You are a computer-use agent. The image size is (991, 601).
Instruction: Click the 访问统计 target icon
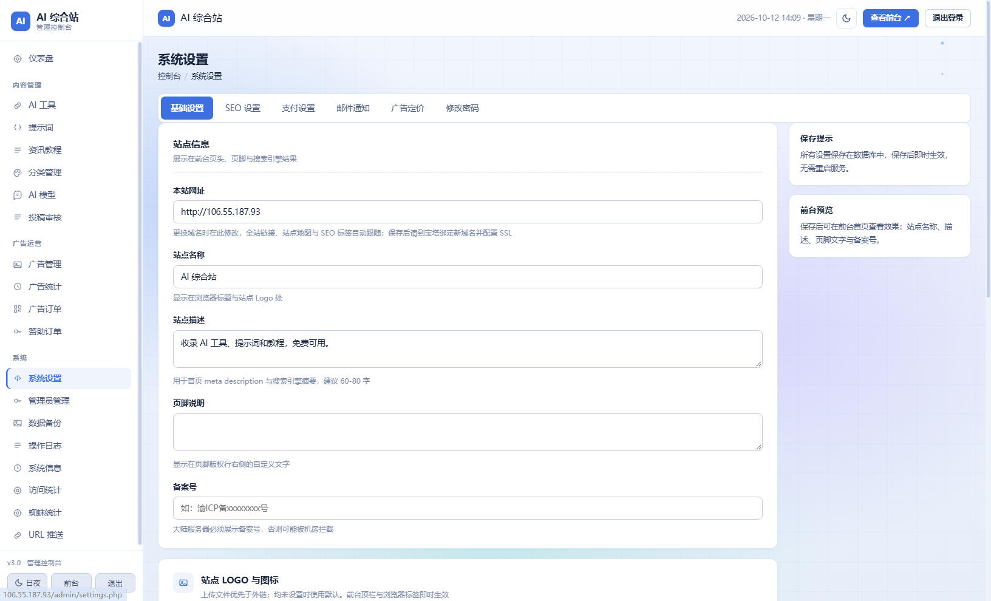point(18,491)
